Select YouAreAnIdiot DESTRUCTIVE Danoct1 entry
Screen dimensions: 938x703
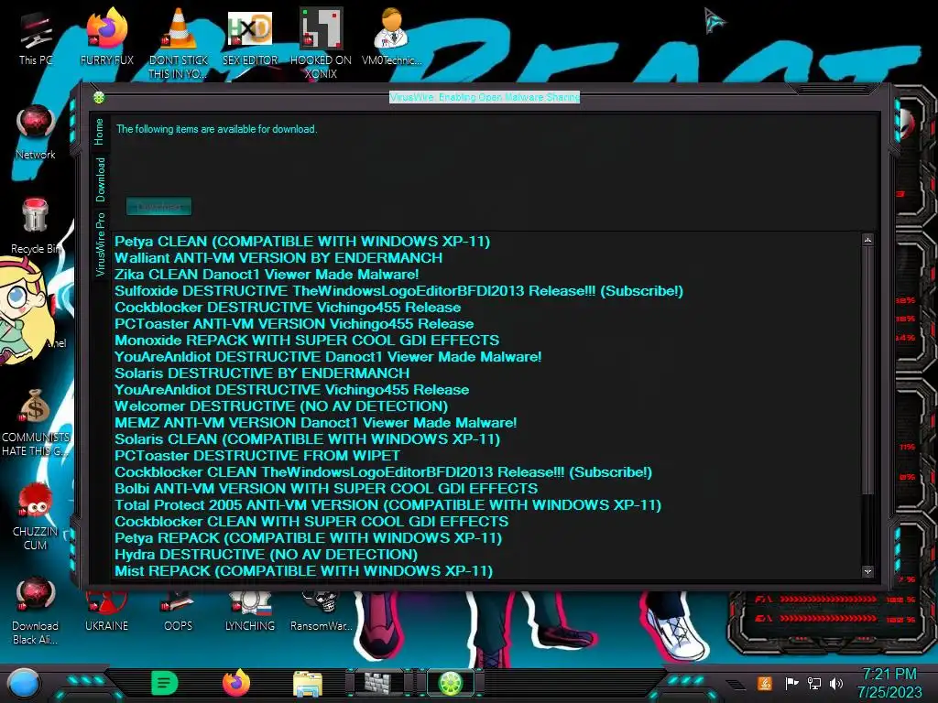[329, 357]
